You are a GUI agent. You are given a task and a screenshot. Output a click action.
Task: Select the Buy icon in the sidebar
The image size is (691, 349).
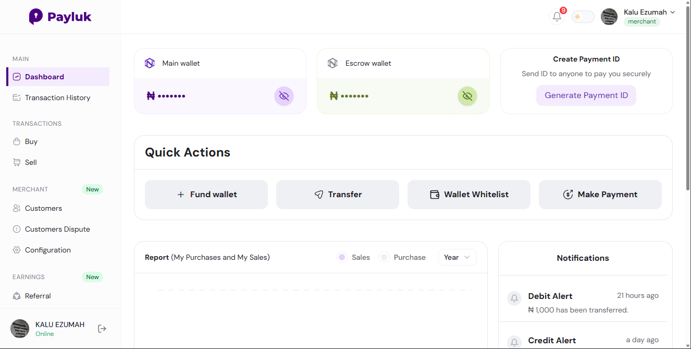click(x=16, y=141)
